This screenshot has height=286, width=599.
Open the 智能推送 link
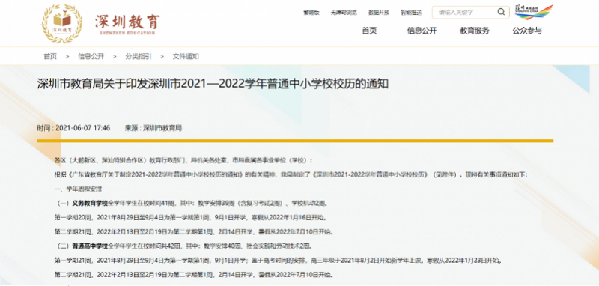[x=411, y=13]
